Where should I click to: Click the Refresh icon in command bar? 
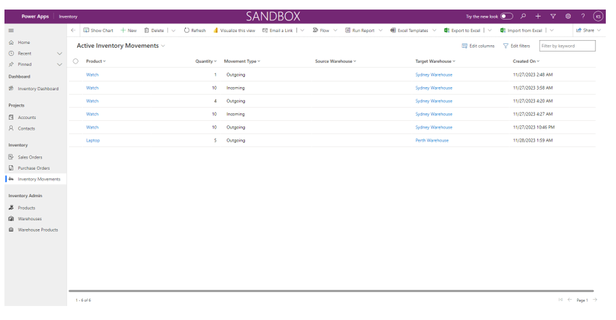[x=187, y=31]
